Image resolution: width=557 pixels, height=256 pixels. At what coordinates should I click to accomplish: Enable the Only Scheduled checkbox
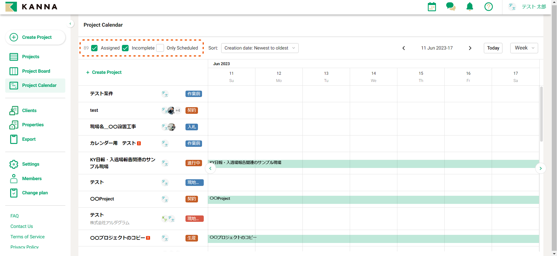160,48
